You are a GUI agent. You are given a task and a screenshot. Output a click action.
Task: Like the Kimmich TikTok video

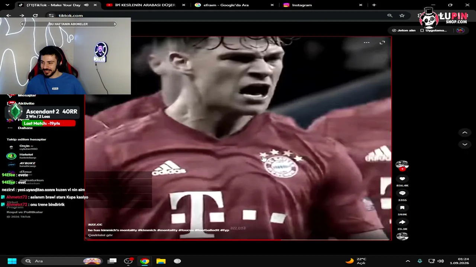click(402, 179)
